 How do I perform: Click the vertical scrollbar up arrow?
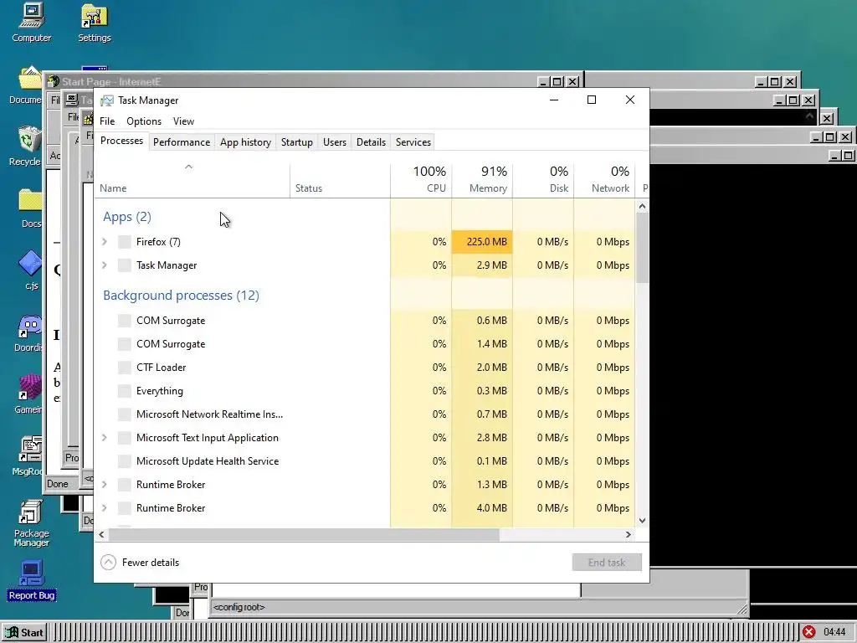click(642, 206)
